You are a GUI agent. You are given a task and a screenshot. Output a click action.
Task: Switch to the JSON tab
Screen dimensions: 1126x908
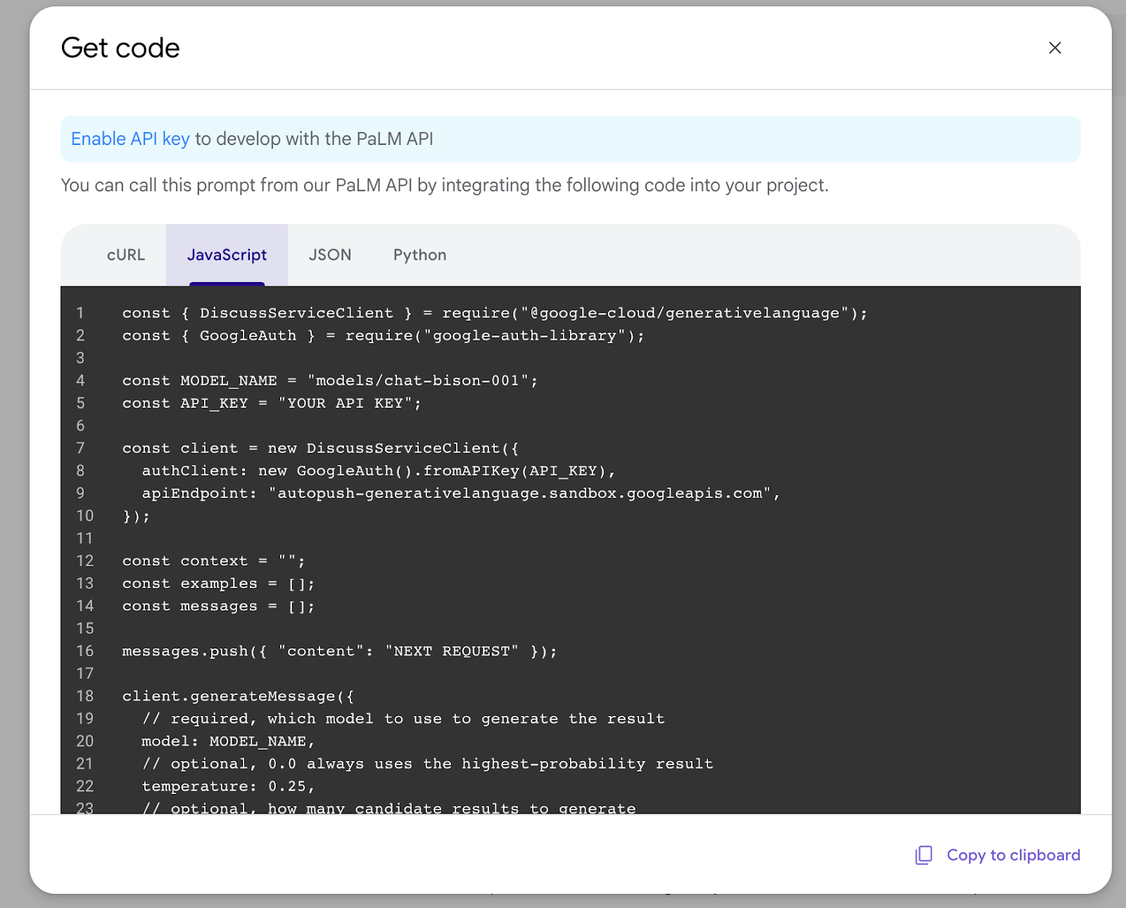click(329, 255)
